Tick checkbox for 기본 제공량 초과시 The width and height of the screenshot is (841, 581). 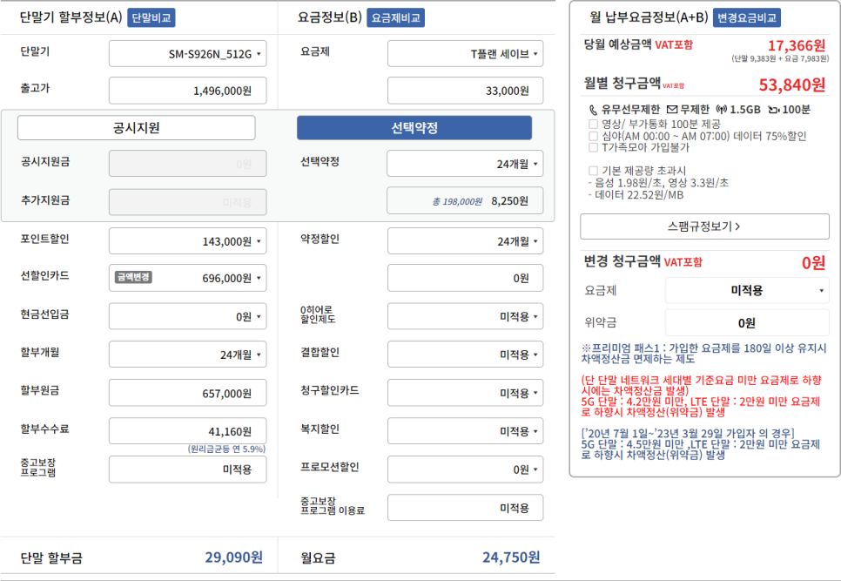[593, 171]
